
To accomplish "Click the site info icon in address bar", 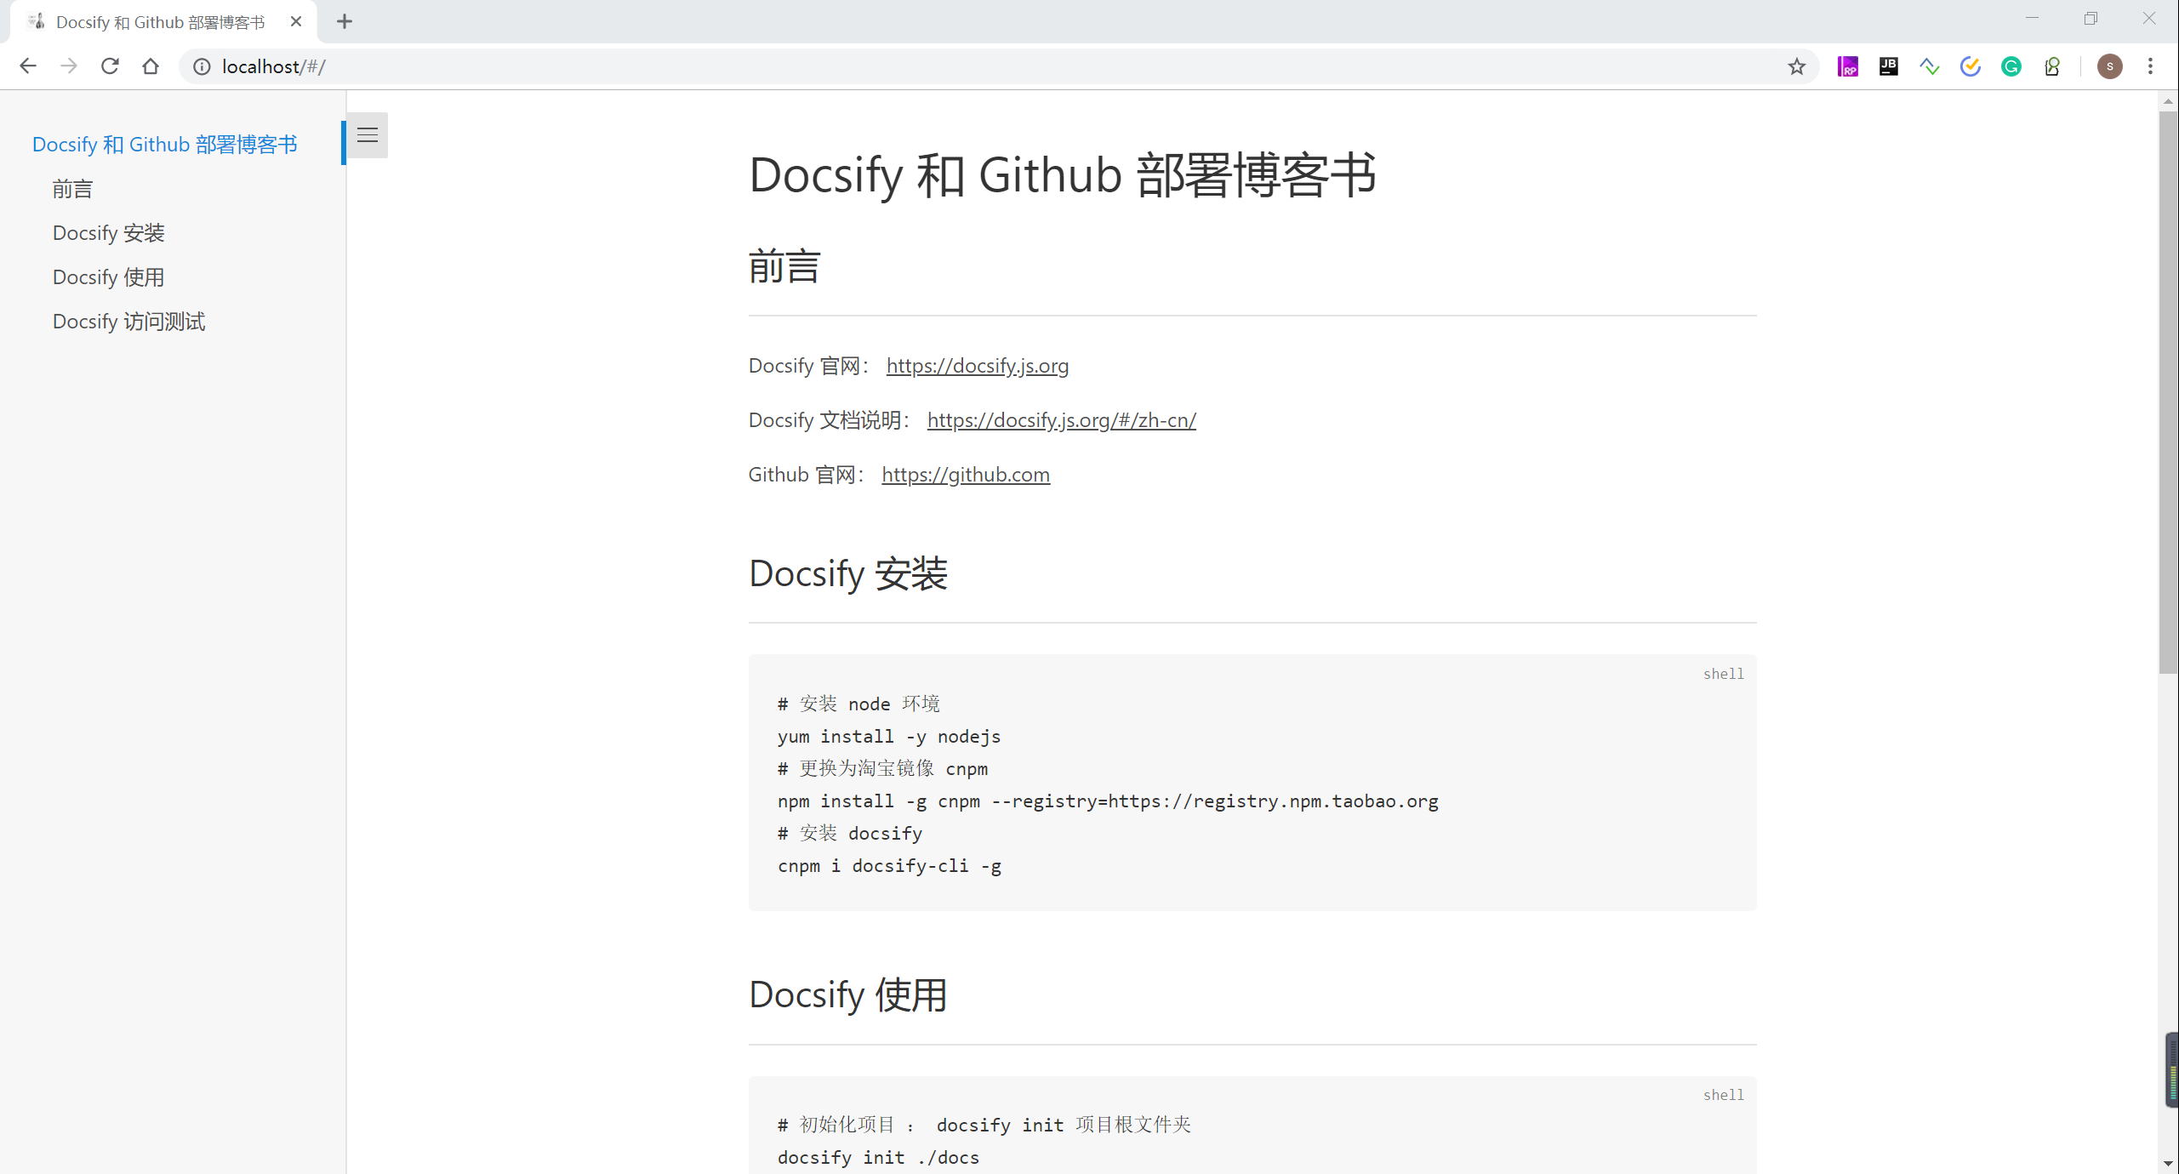I will point(201,66).
